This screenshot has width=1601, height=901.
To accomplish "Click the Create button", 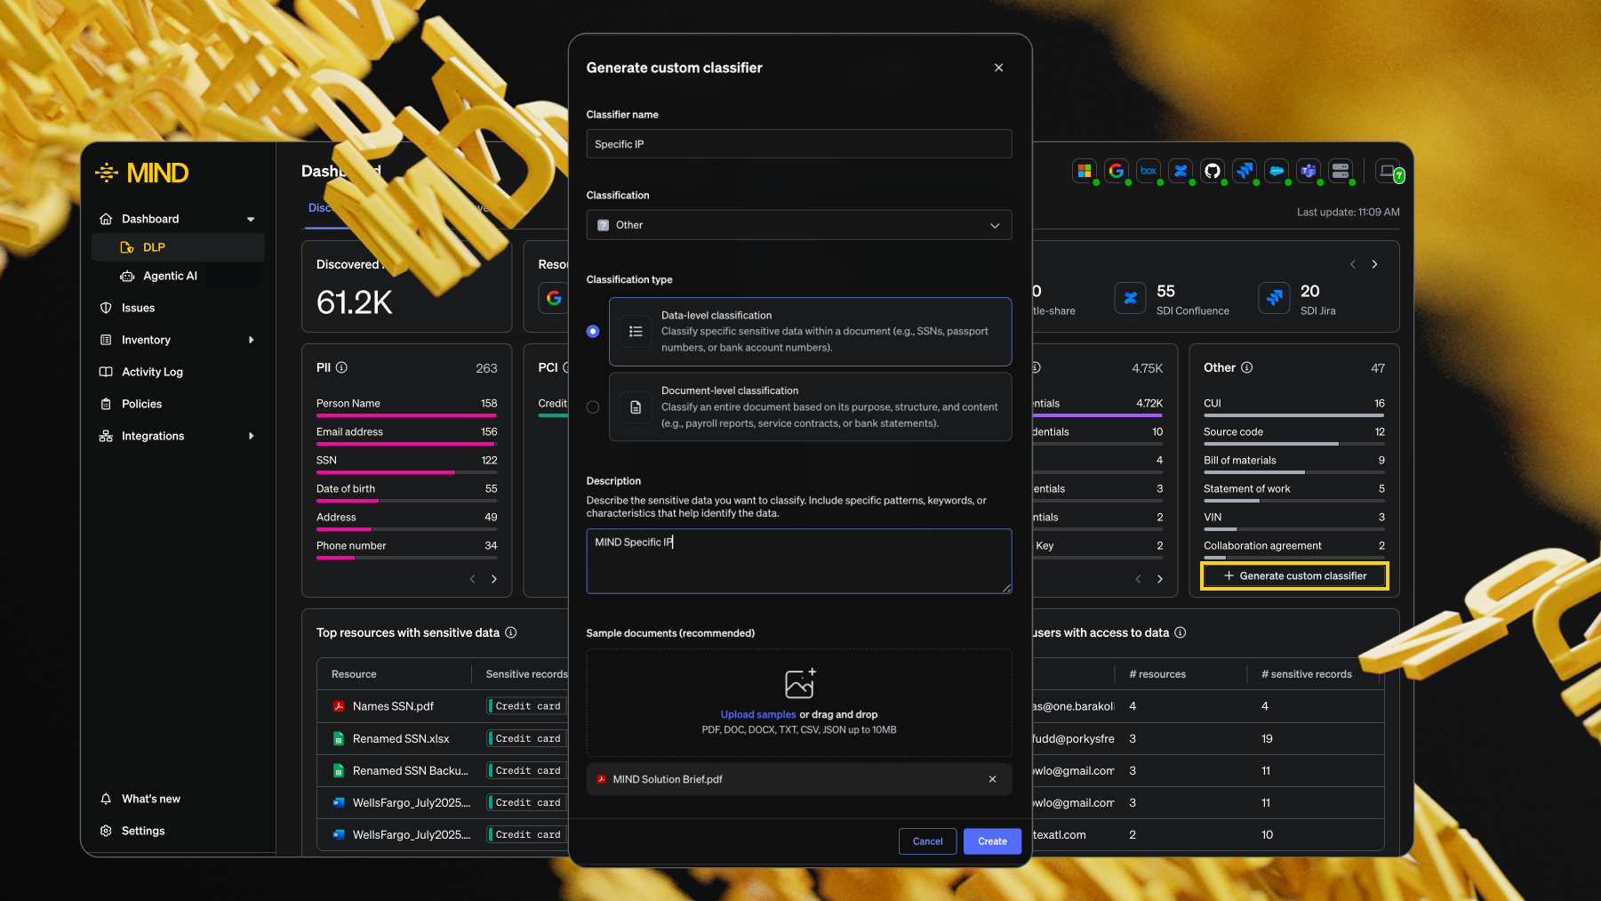I will [x=992, y=841].
